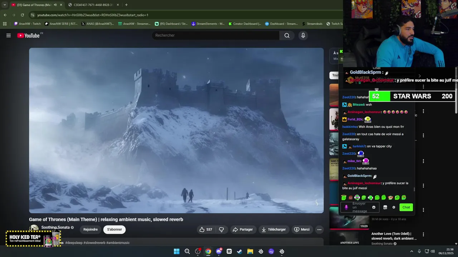
Task: Switch to the C3DAF437 browser tab
Action: 93,5
